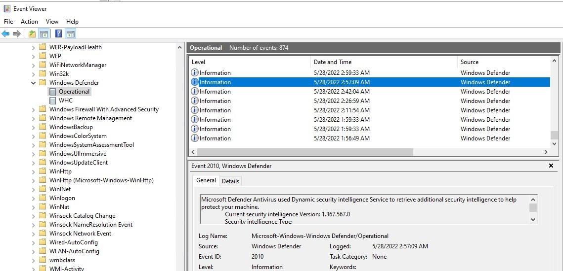Open the Action menu
The height and width of the screenshot is (271, 563).
click(x=29, y=22)
